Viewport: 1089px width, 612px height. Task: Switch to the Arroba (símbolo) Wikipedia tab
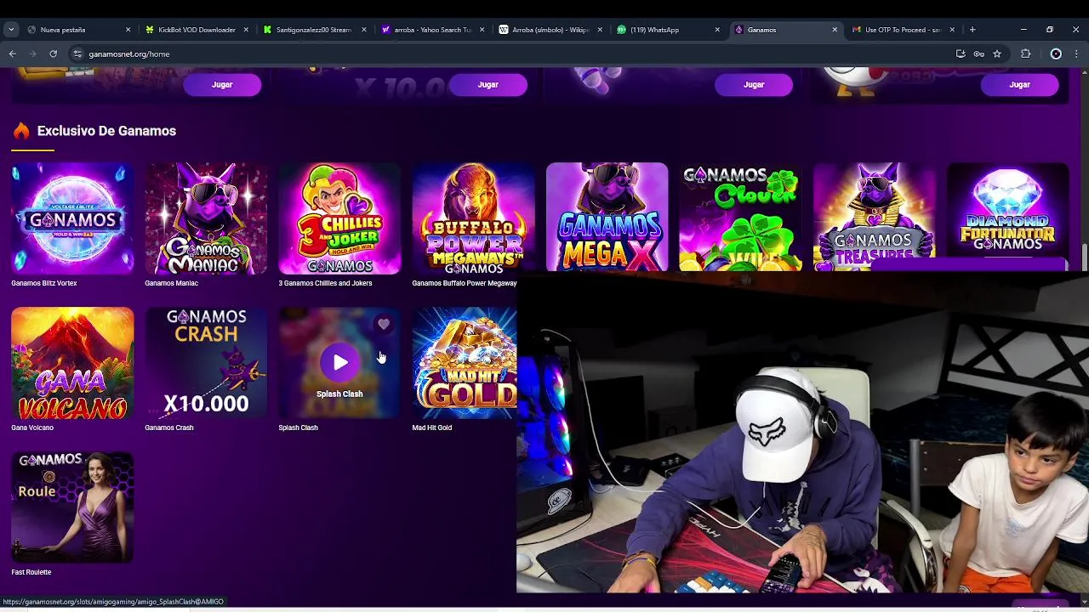[x=550, y=30]
